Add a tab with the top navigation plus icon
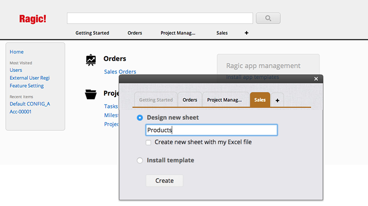This screenshot has width=368, height=206. coord(247,33)
